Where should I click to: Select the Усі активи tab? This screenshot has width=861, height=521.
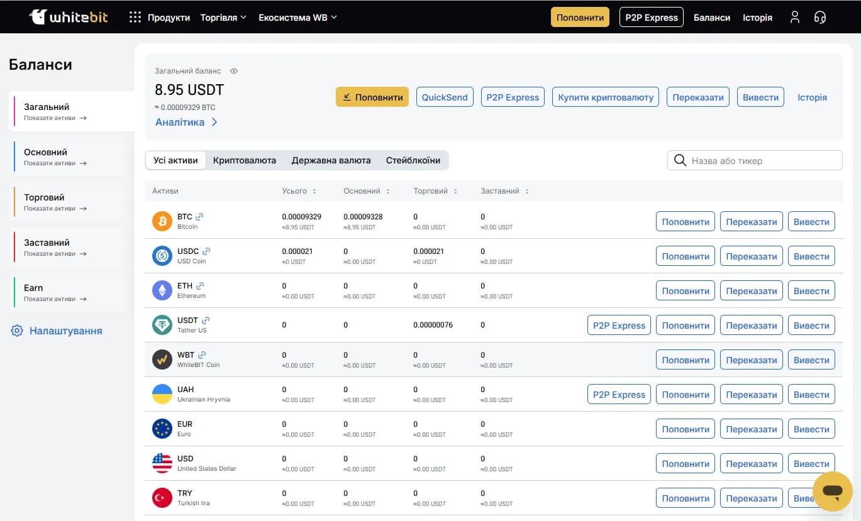point(175,160)
